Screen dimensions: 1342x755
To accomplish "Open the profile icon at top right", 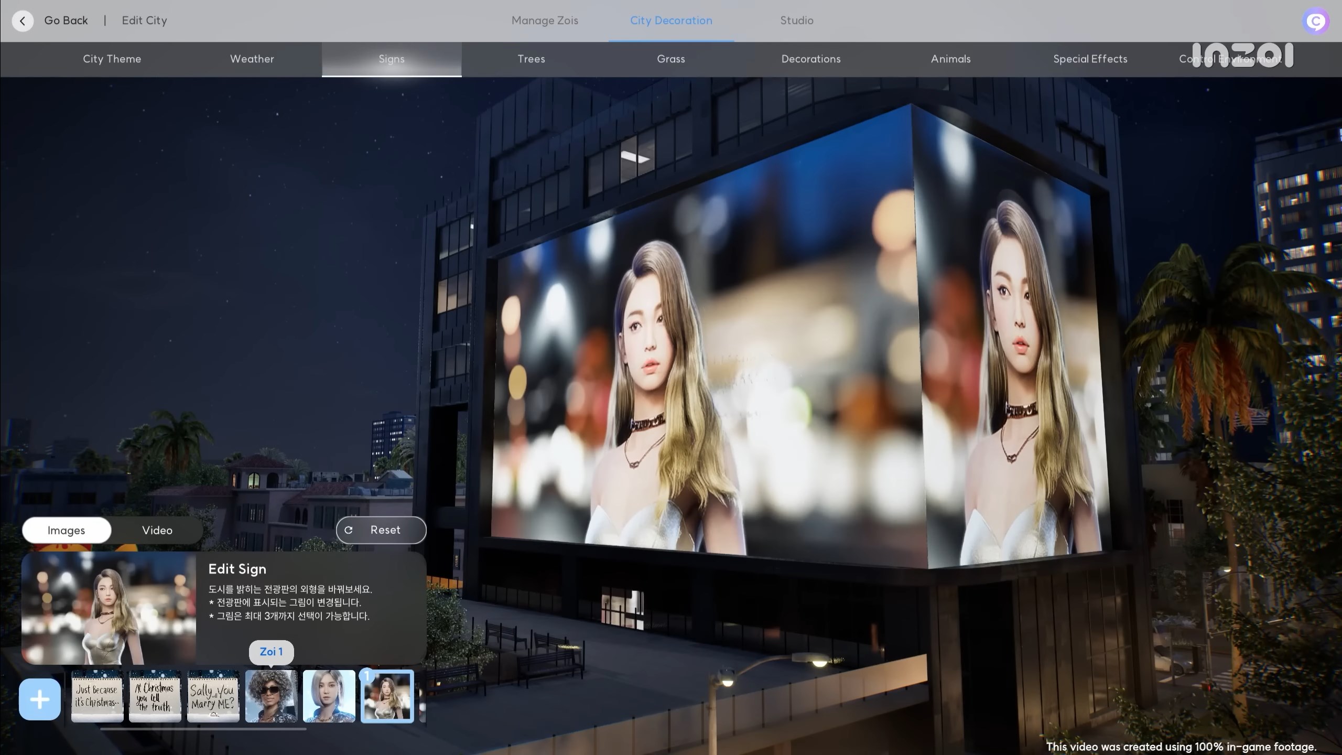I will (1315, 21).
